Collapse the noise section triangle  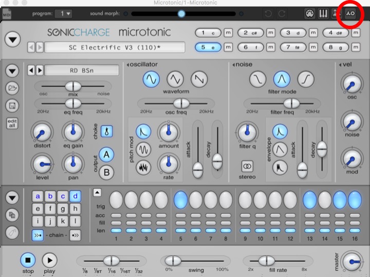coord(234,65)
